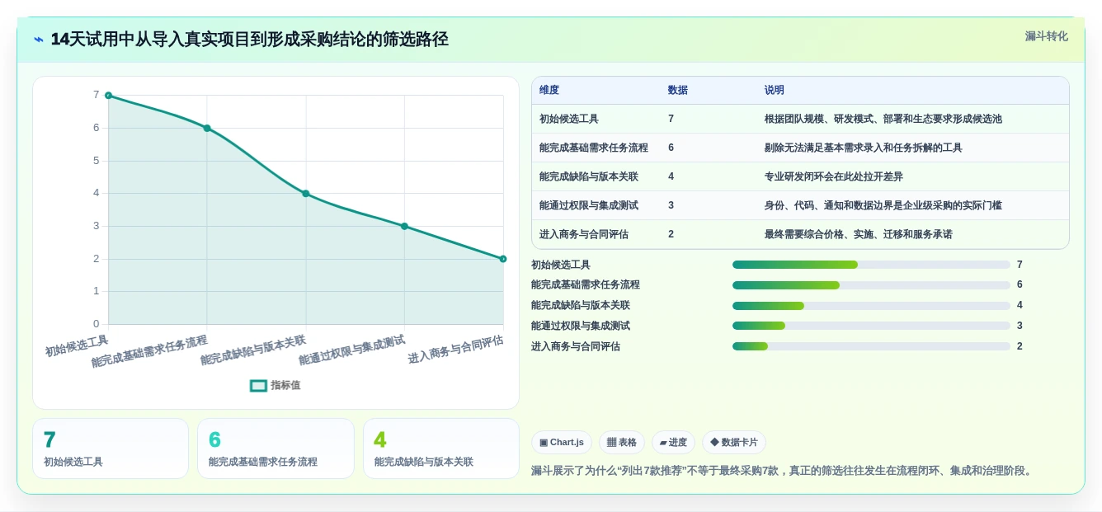Click the x-axis label 初始候选工具
1102x512 pixels.
(77, 346)
